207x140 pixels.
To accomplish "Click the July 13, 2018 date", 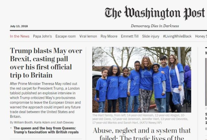I will 19,26.
